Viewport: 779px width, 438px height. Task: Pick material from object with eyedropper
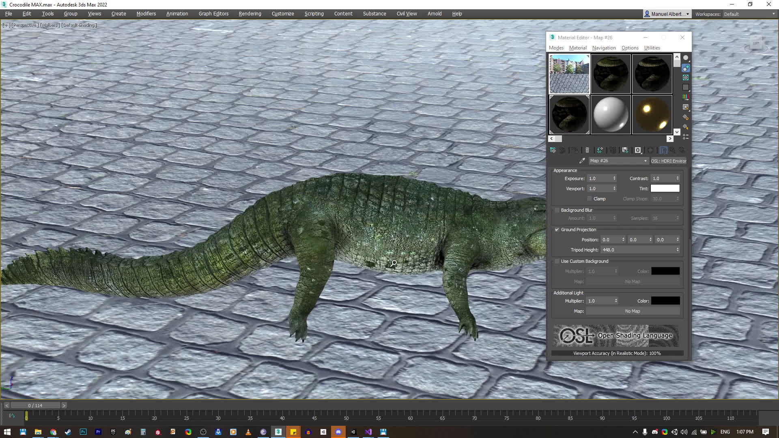tap(582, 161)
